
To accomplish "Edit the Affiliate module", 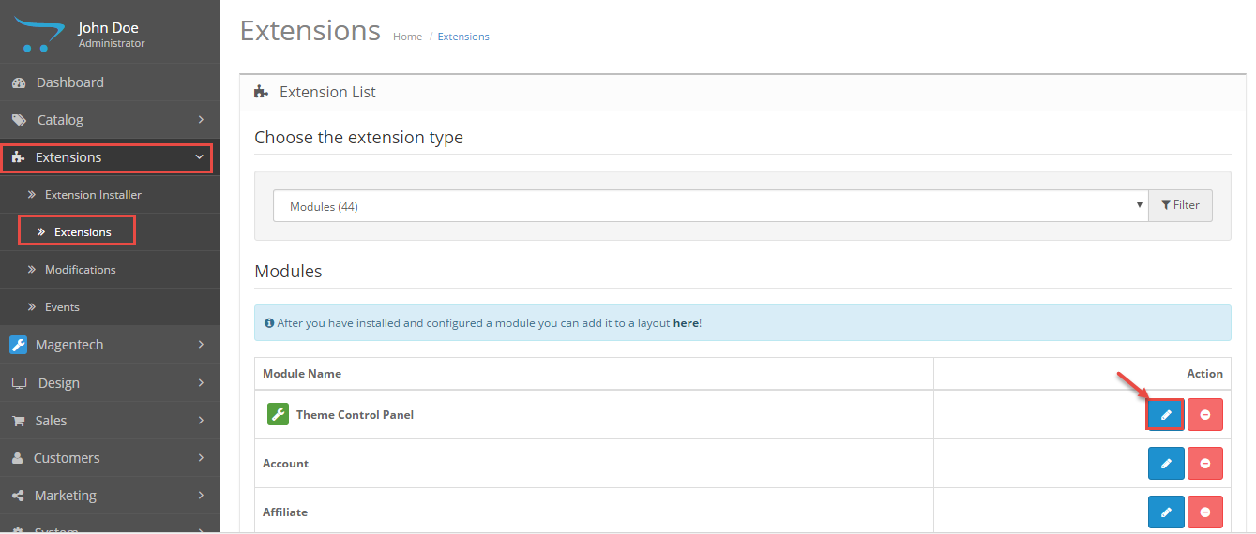I will point(1166,512).
